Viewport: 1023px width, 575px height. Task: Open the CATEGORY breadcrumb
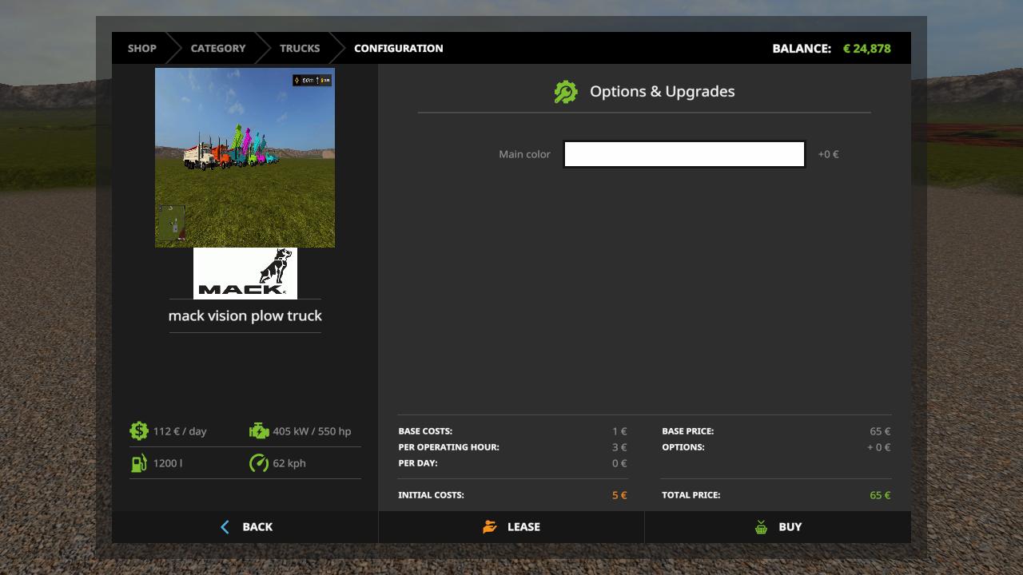[x=218, y=48]
